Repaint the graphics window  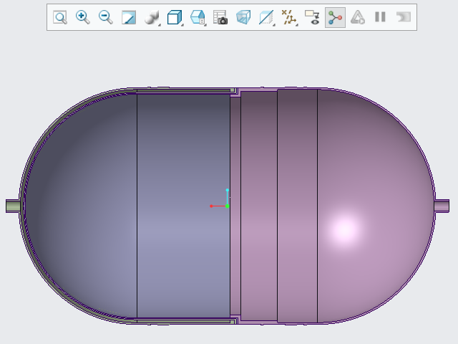(129, 17)
